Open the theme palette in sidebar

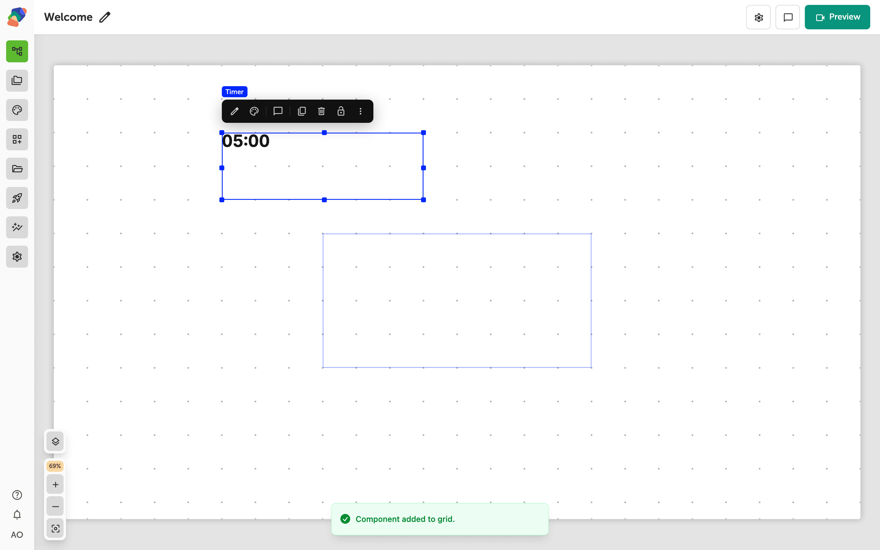pos(17,110)
